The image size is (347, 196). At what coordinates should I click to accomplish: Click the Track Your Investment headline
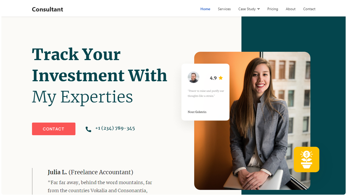point(100,75)
